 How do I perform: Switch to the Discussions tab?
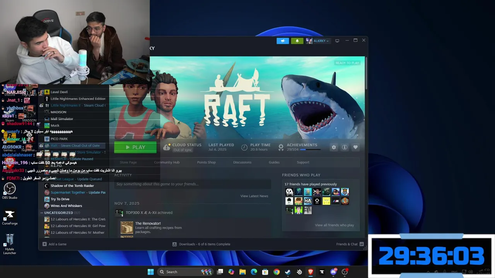242,162
